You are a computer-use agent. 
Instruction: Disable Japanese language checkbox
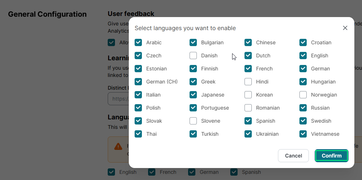(193, 95)
